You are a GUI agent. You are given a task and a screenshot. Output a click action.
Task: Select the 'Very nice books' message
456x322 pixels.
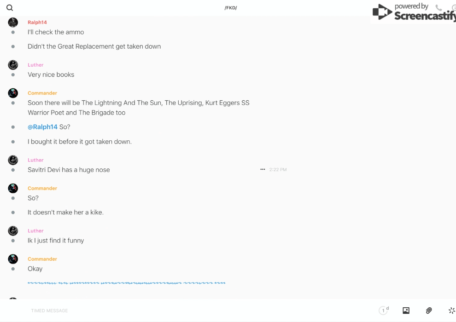click(x=51, y=75)
